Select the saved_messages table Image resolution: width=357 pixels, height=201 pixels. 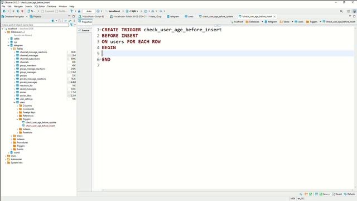pyautogui.click(x=28, y=89)
